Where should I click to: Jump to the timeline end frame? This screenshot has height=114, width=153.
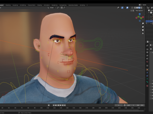click(65, 105)
